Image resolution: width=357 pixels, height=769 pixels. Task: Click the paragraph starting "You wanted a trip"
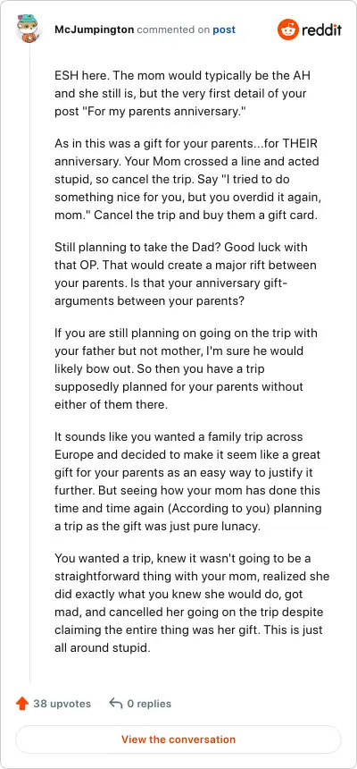tap(192, 603)
